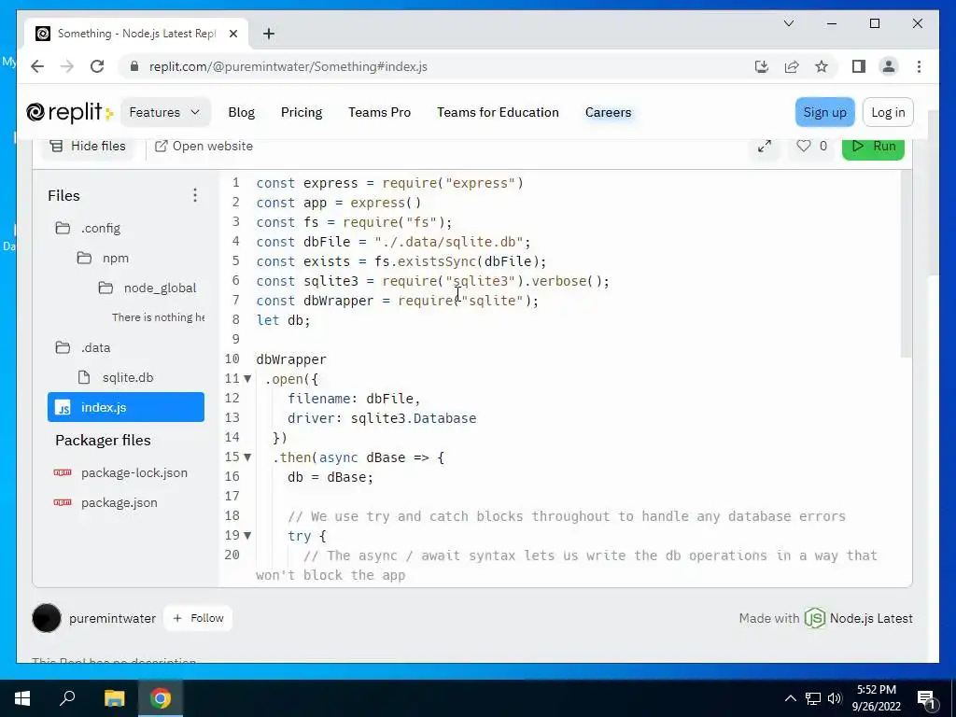This screenshot has height=717, width=956.
Task: Show hidden system tray icons
Action: click(x=790, y=698)
